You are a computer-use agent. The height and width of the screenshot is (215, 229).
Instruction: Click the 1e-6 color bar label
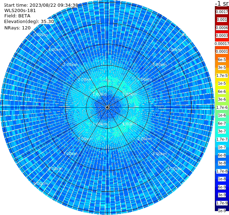(x=222, y=115)
